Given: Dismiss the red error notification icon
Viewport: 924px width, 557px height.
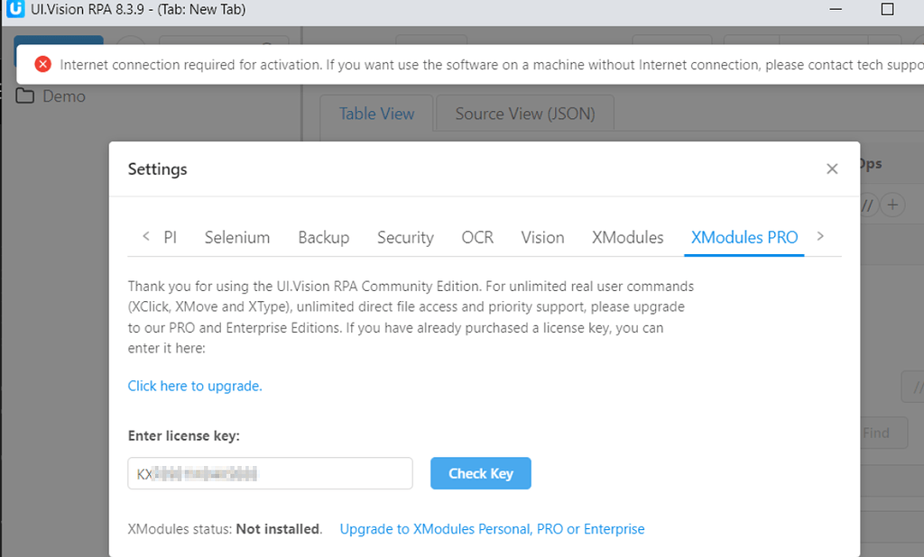Looking at the screenshot, I should pyautogui.click(x=43, y=64).
